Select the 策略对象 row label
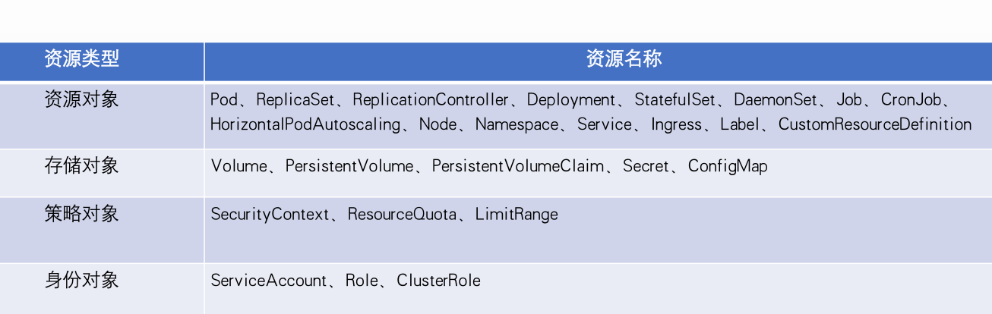 [81, 214]
